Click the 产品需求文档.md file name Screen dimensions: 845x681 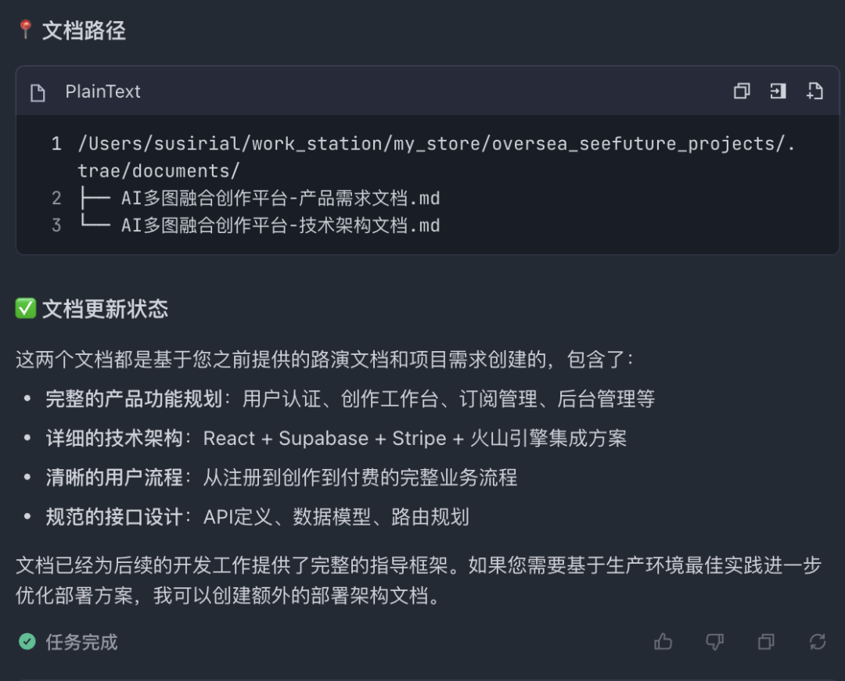pyautogui.click(x=281, y=199)
